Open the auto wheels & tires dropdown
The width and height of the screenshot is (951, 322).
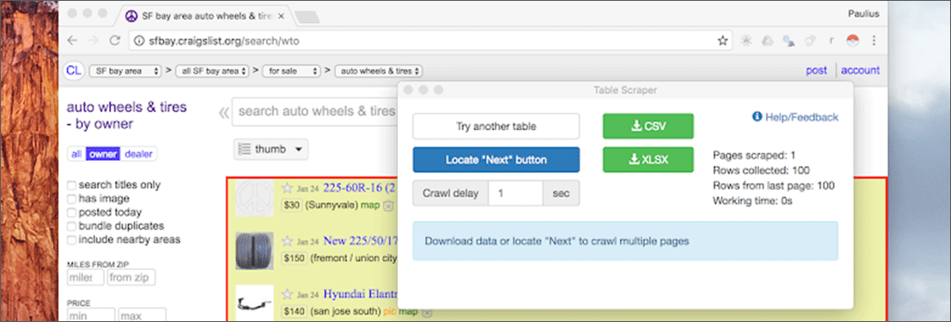(379, 71)
